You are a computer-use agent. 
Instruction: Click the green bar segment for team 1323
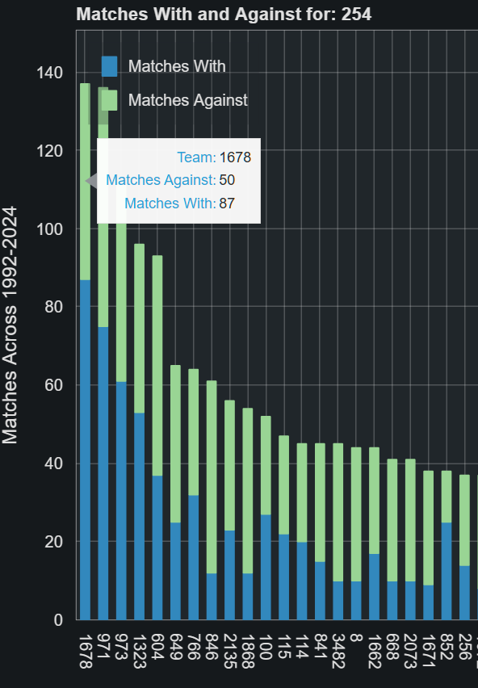(x=139, y=328)
